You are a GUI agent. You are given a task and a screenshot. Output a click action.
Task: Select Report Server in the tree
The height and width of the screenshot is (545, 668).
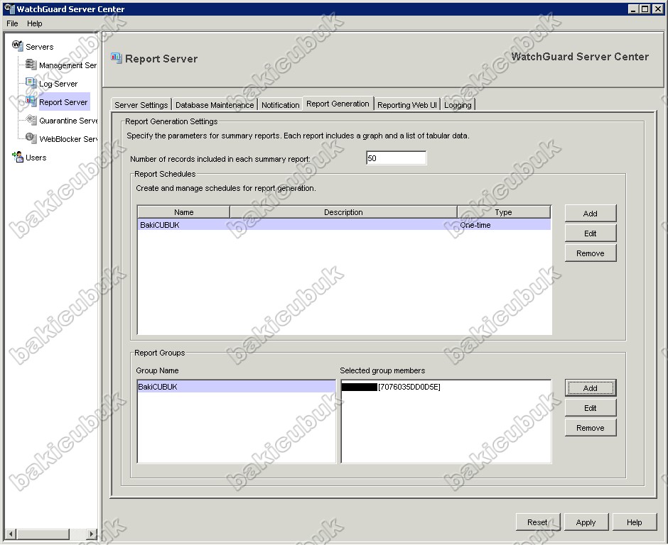[63, 102]
